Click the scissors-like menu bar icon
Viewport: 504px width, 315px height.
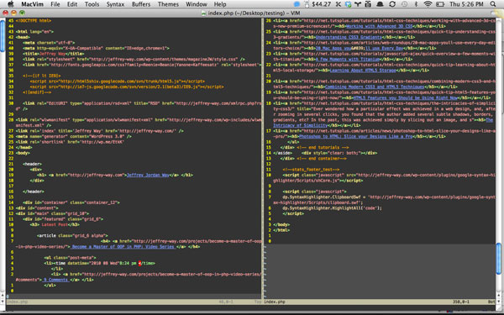tap(339, 4)
